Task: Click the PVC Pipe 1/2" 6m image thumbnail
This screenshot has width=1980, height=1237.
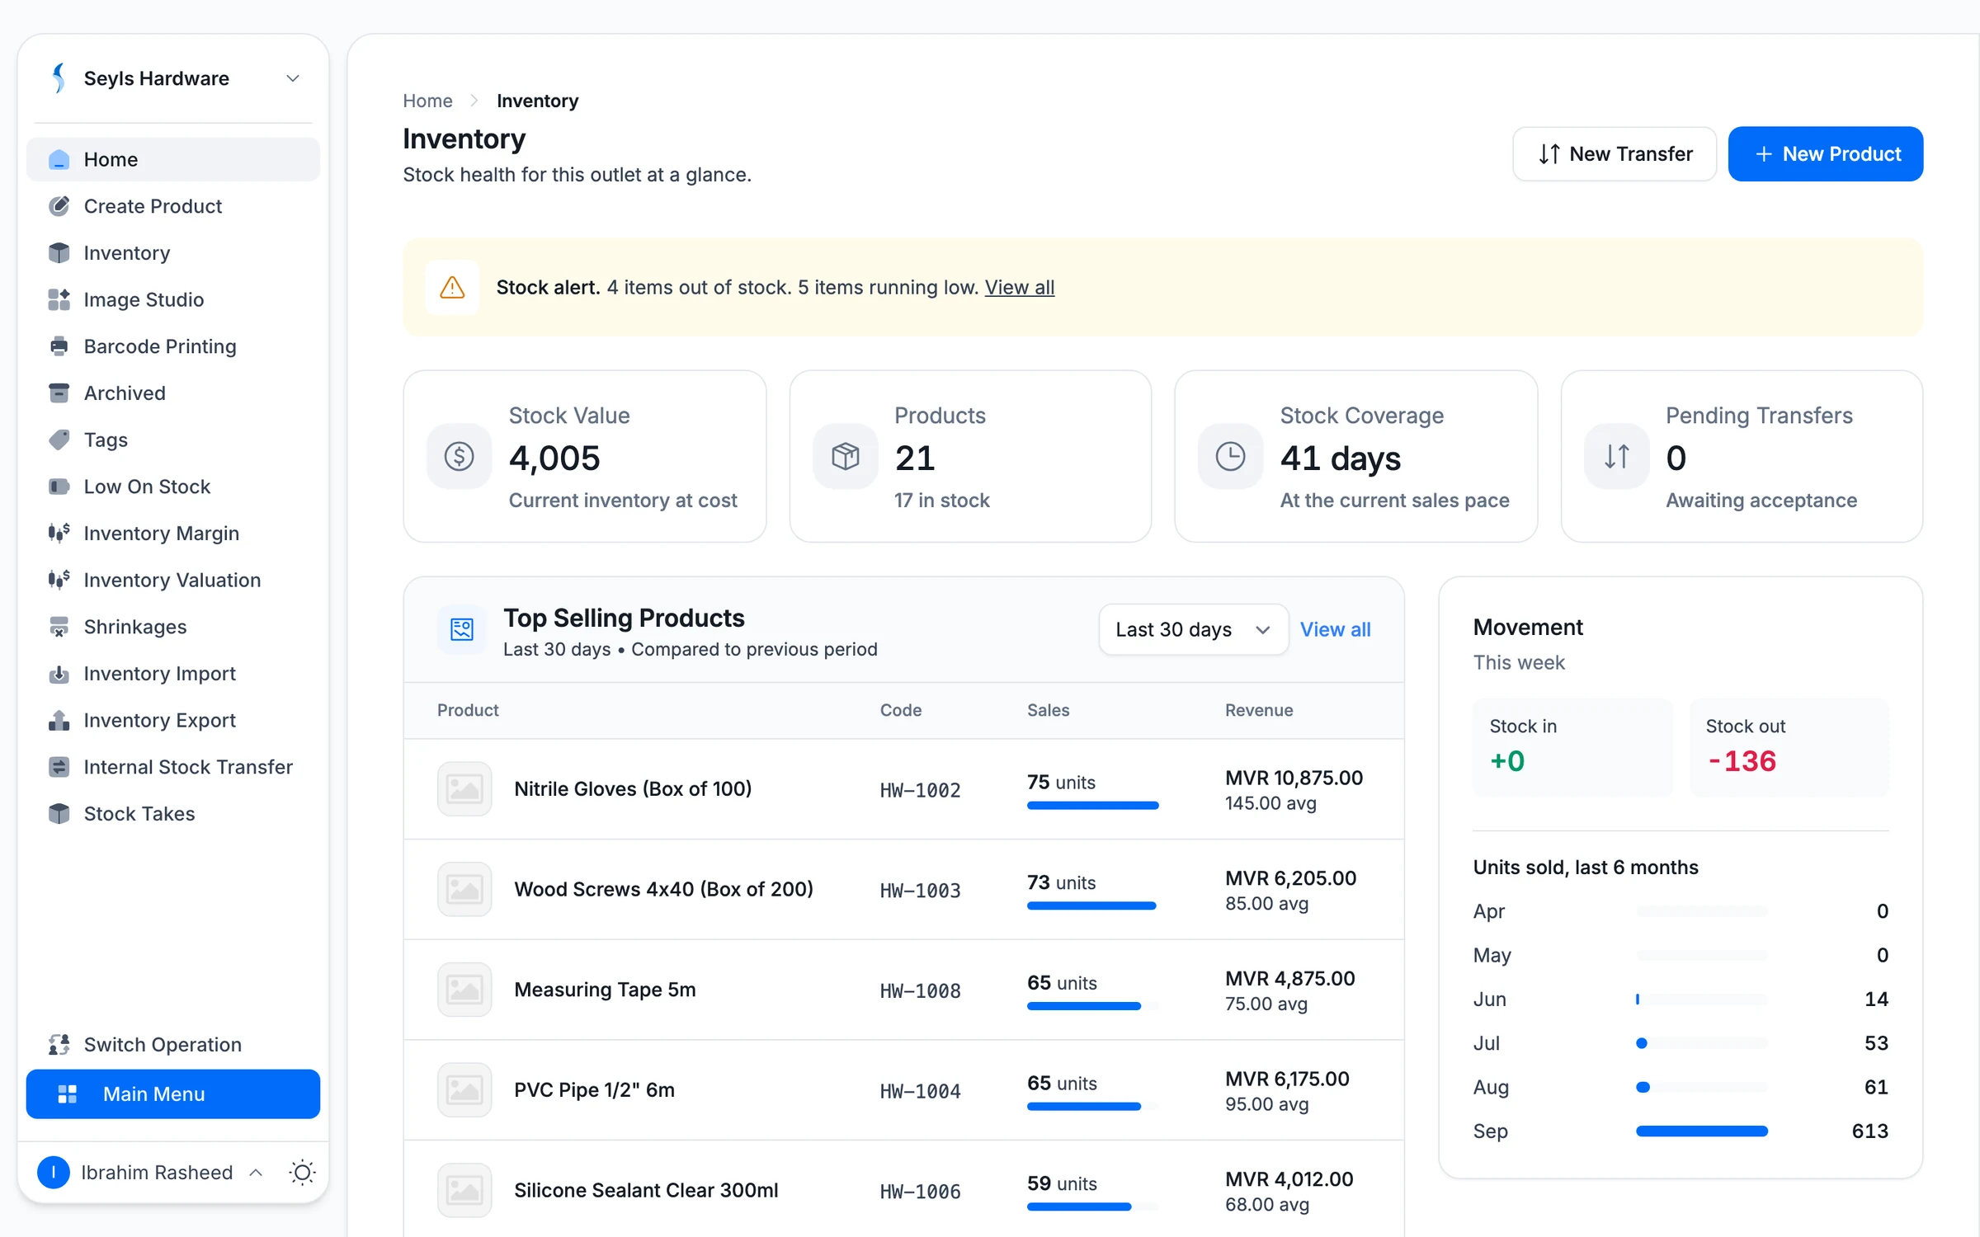Action: (464, 1090)
